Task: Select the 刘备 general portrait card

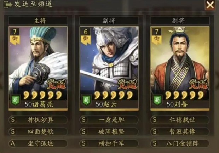Action: coord(180,68)
